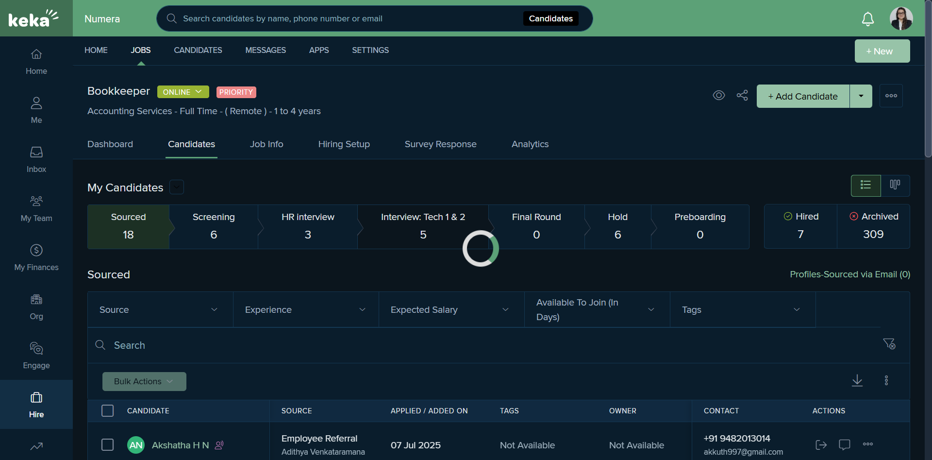932x460 pixels.
Task: Switch to the Survey Response tab
Action: click(441, 144)
